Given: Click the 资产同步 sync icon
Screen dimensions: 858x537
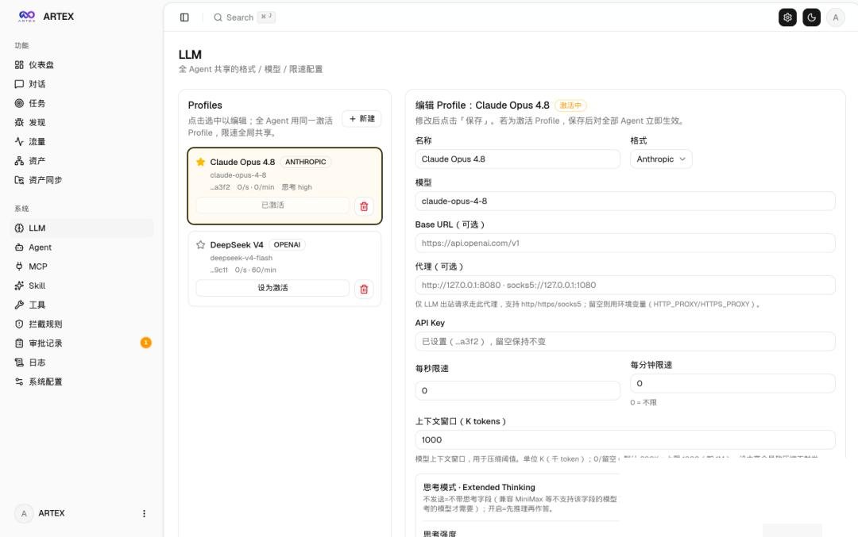Looking at the screenshot, I should 19,180.
